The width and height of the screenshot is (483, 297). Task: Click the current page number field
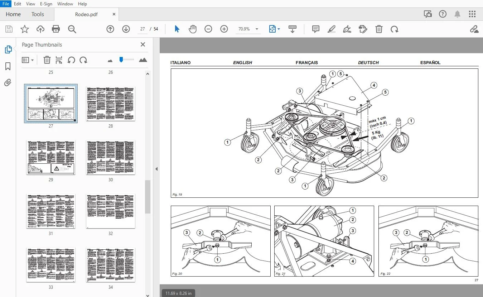[x=143, y=29]
